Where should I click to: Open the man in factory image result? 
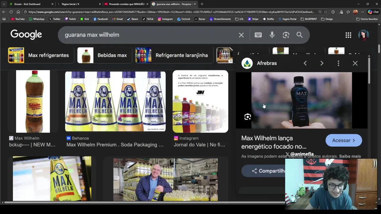[165, 180]
